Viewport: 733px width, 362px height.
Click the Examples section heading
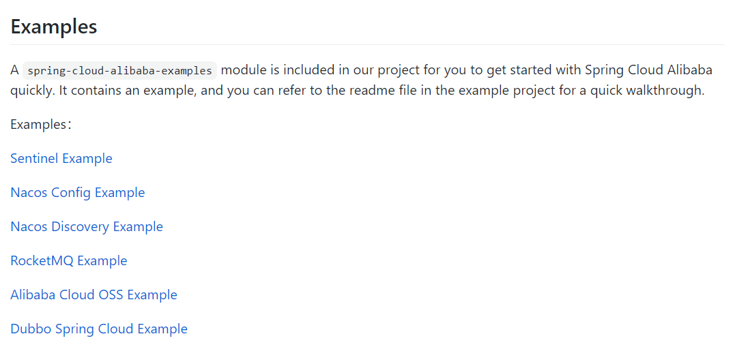pos(54,27)
